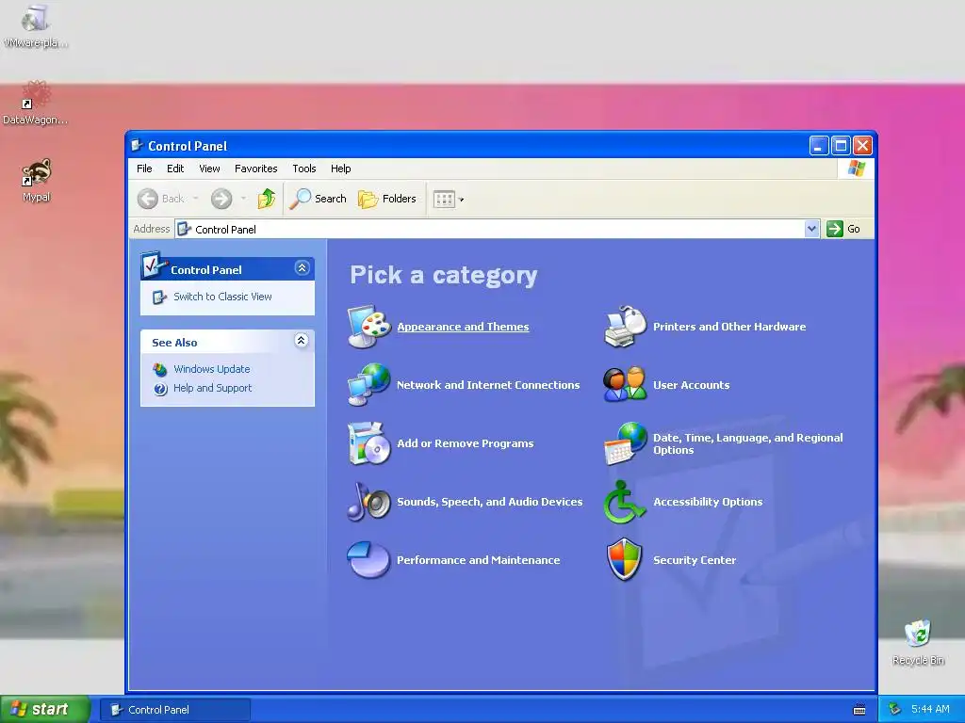Click the Up folder toolbar icon
The image size is (965, 723).
(x=267, y=199)
